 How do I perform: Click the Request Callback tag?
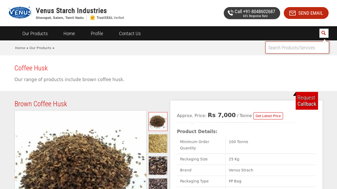click(x=307, y=101)
